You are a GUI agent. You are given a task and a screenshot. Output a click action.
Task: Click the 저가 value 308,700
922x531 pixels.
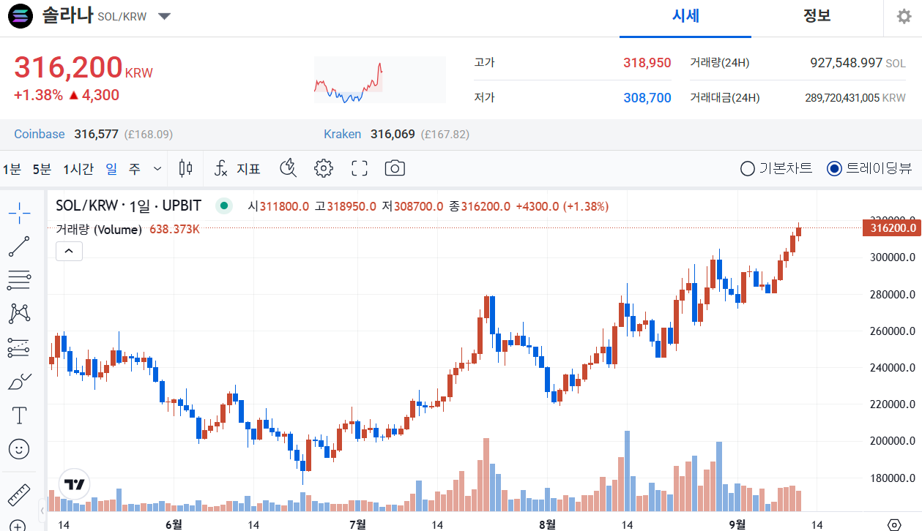[x=647, y=98]
